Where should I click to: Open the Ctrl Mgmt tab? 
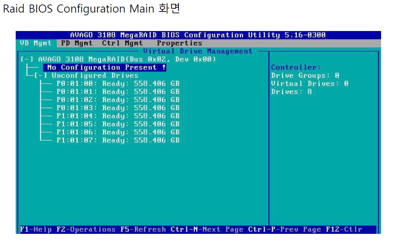(x=122, y=43)
